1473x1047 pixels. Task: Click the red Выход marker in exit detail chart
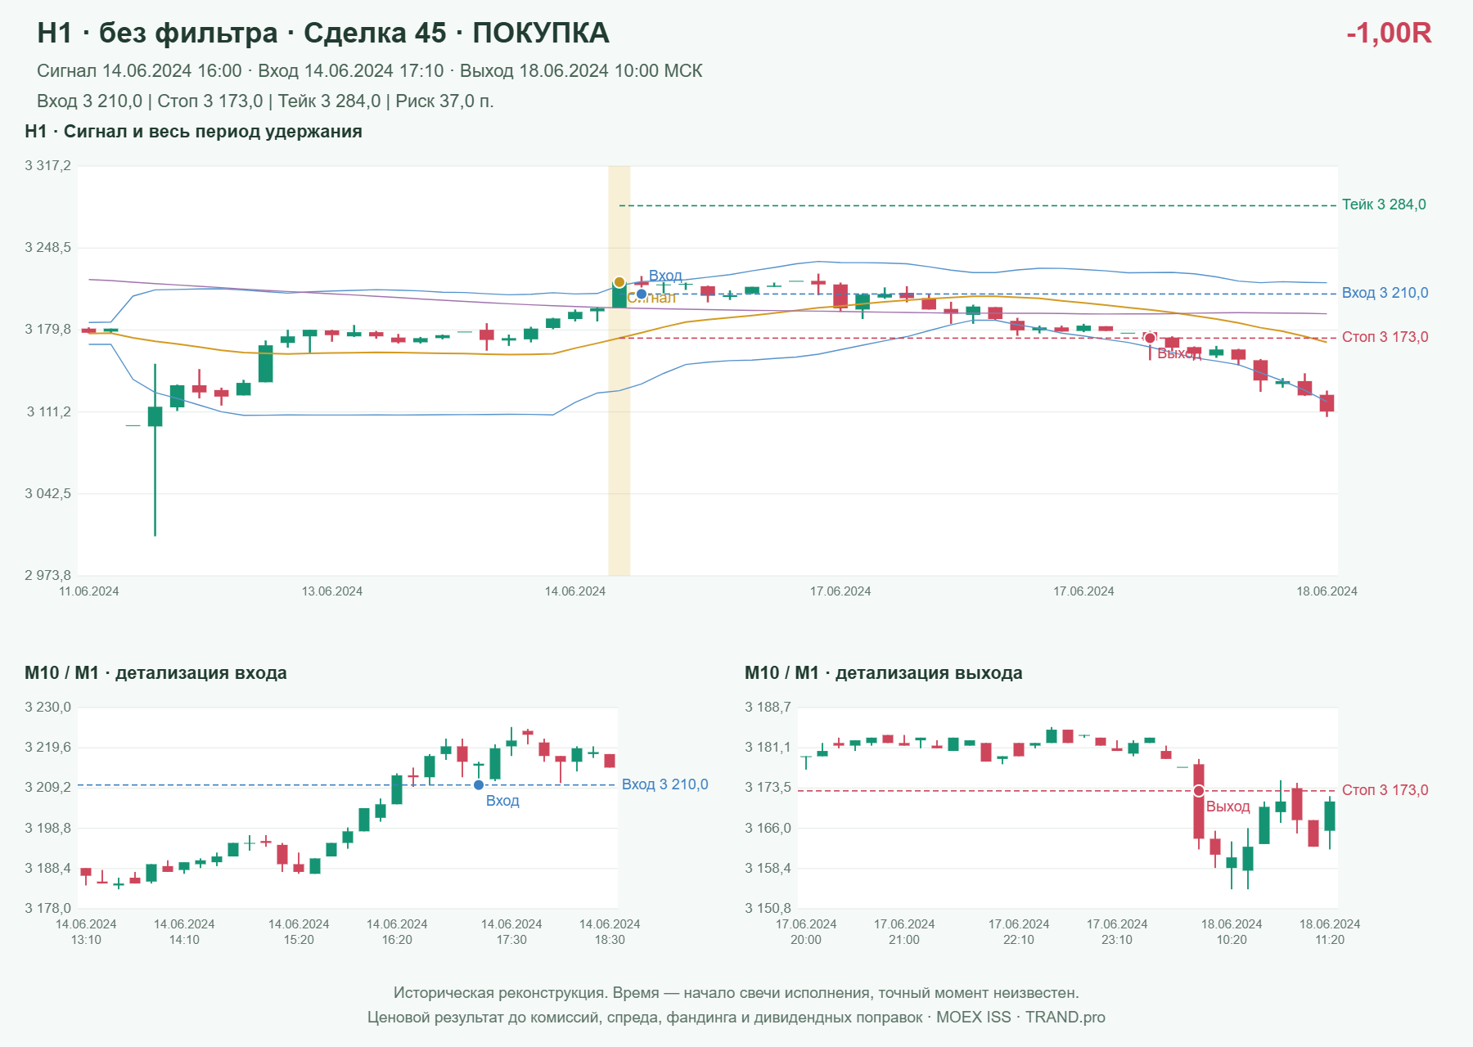click(x=1199, y=791)
